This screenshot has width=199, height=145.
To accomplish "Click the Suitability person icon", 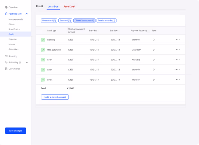I will (6, 63).
